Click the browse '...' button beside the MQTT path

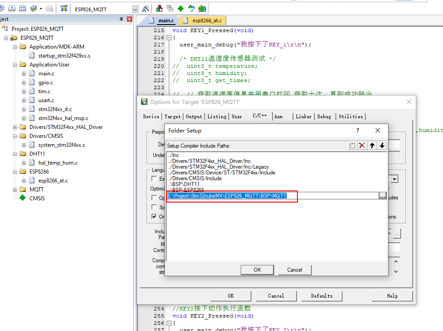382,196
